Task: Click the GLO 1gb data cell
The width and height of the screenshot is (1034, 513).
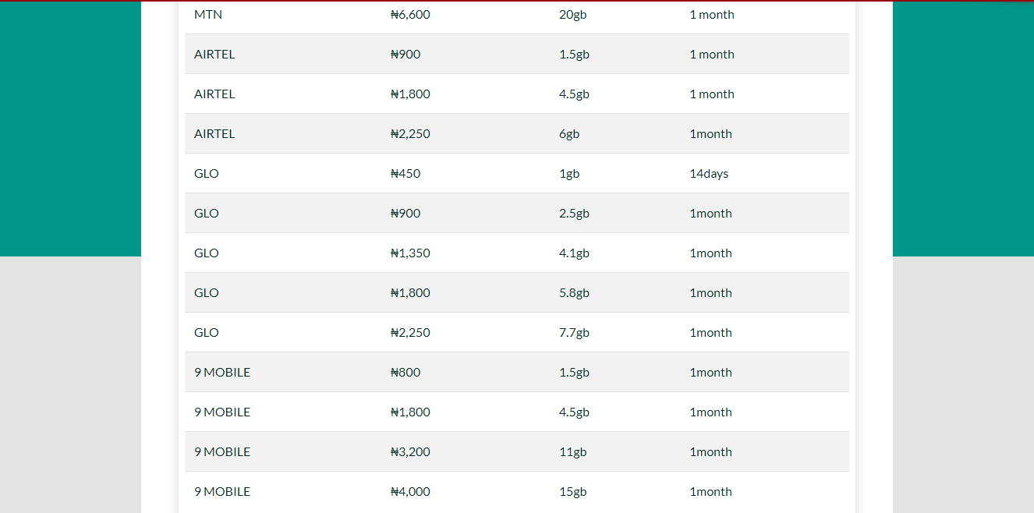Action: click(x=569, y=174)
